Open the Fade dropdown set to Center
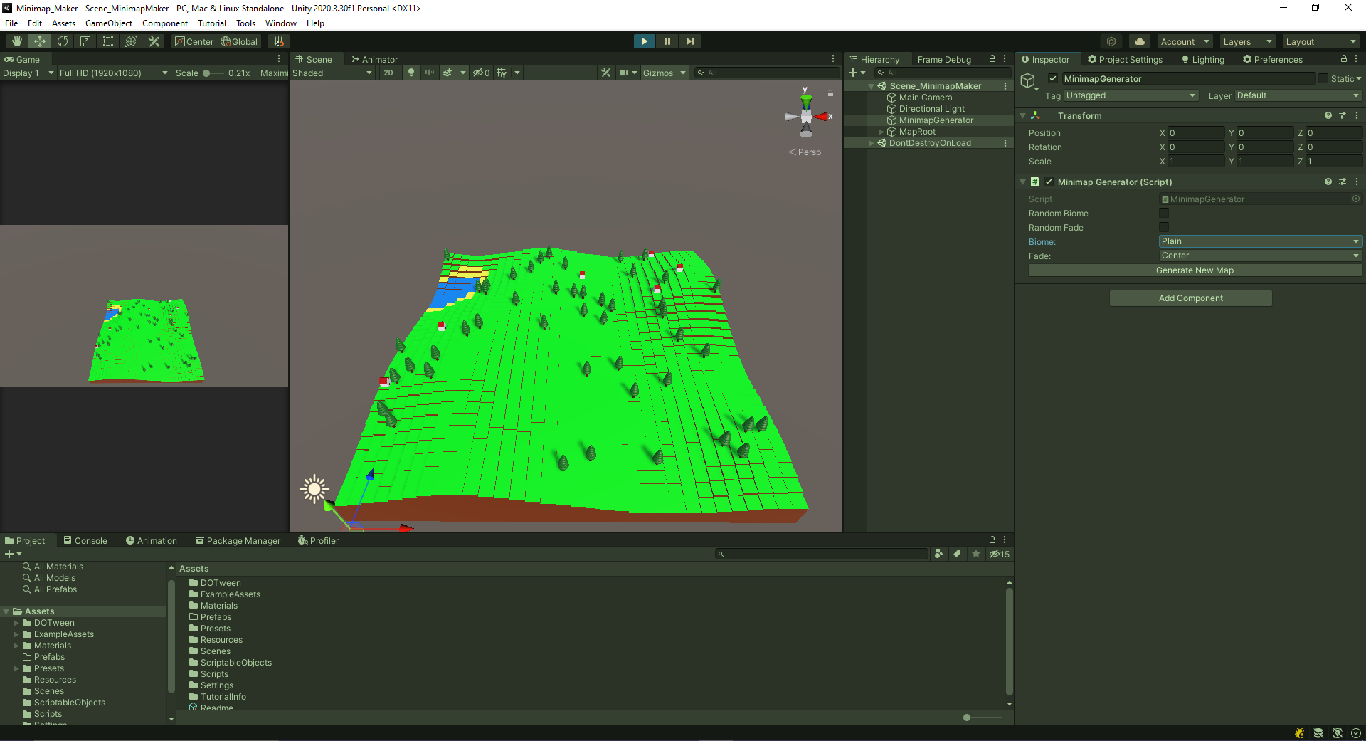1366x741 pixels. click(1260, 256)
